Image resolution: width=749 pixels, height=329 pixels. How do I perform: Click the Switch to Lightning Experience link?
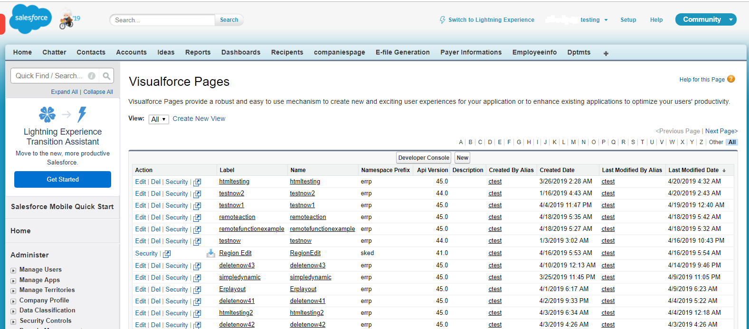pos(491,20)
